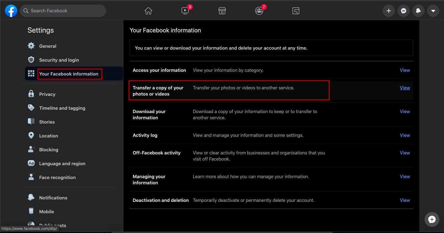
Task: Open the Groups icon
Action: (259, 11)
